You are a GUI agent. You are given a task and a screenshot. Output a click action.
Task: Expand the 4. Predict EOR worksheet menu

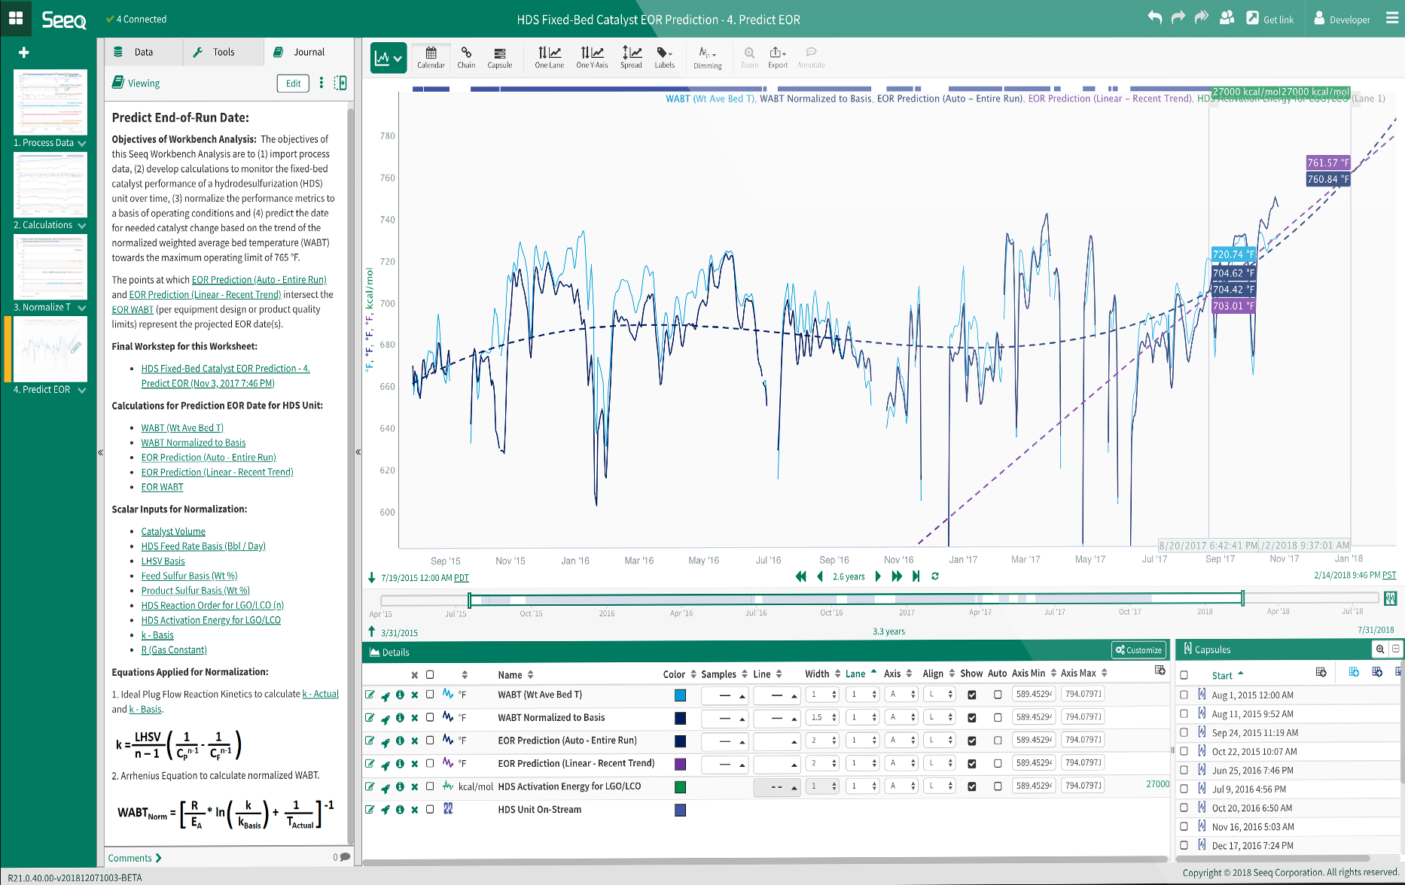(81, 390)
